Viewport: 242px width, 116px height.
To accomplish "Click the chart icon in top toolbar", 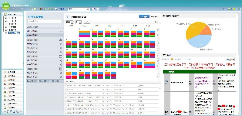I will tap(40, 9).
